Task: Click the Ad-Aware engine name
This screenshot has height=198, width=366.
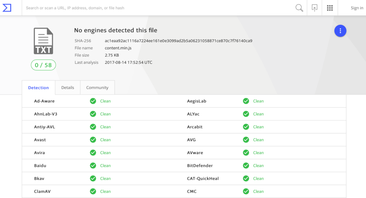Action: tap(44, 101)
